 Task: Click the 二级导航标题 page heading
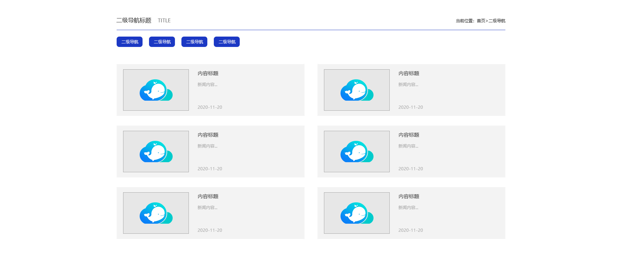[x=134, y=20]
